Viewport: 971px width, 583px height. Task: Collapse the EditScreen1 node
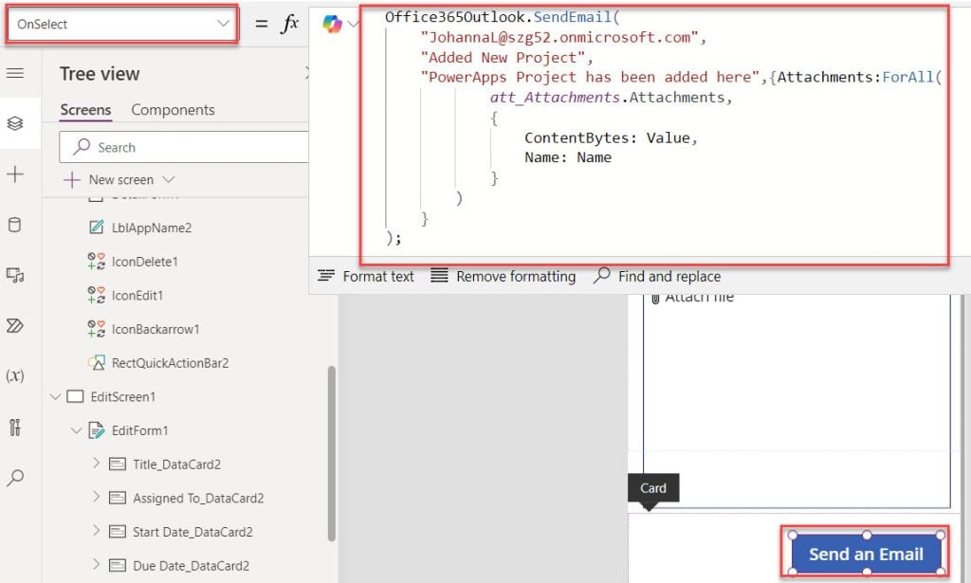[55, 396]
